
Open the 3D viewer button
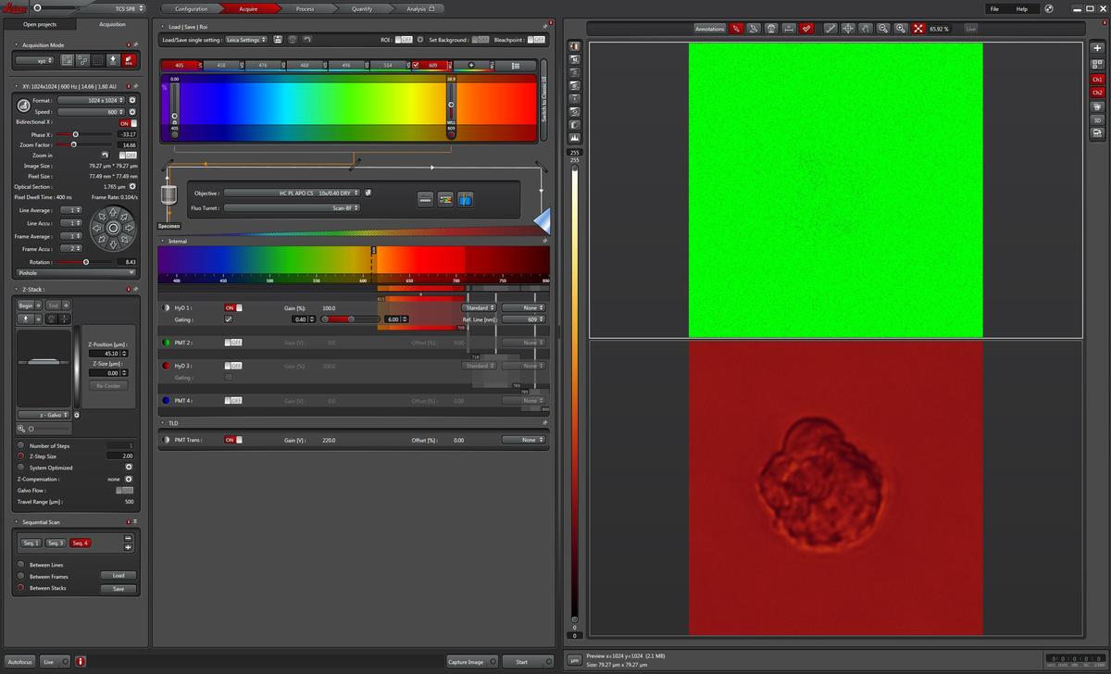click(1097, 119)
